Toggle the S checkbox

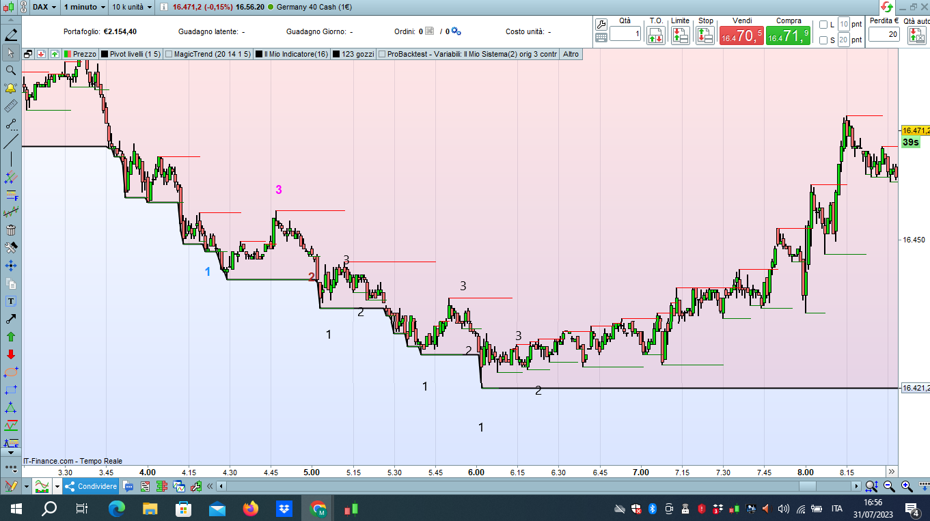point(823,40)
